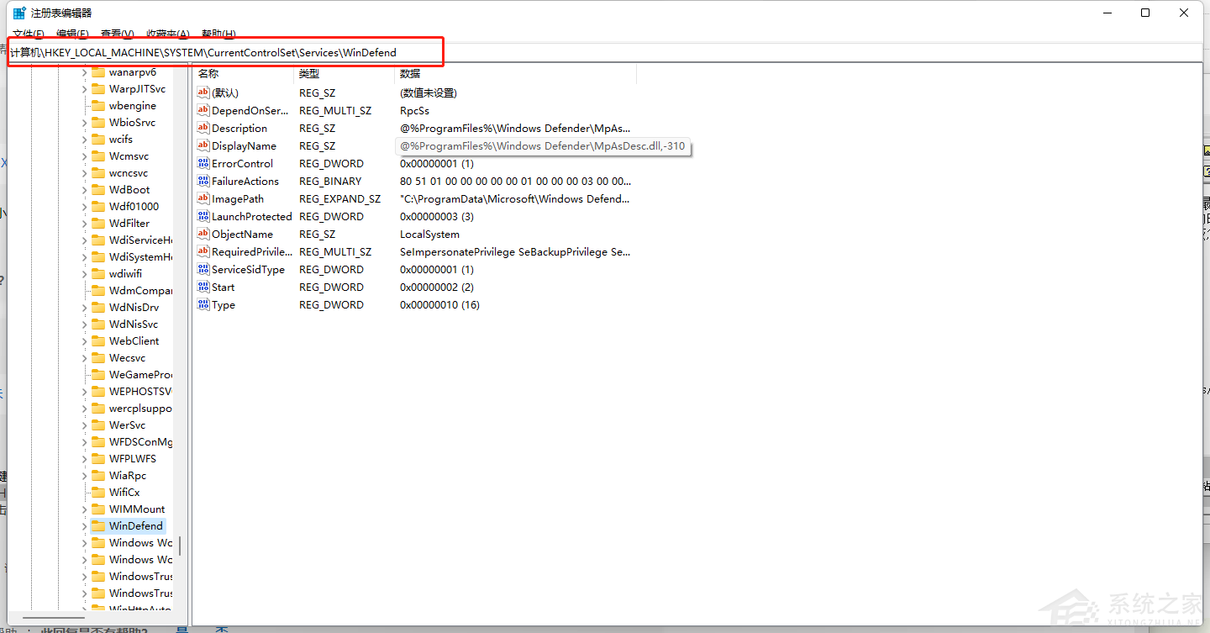1210x633 pixels.
Task: Select the Start DWORD value icon
Action: coord(203,287)
